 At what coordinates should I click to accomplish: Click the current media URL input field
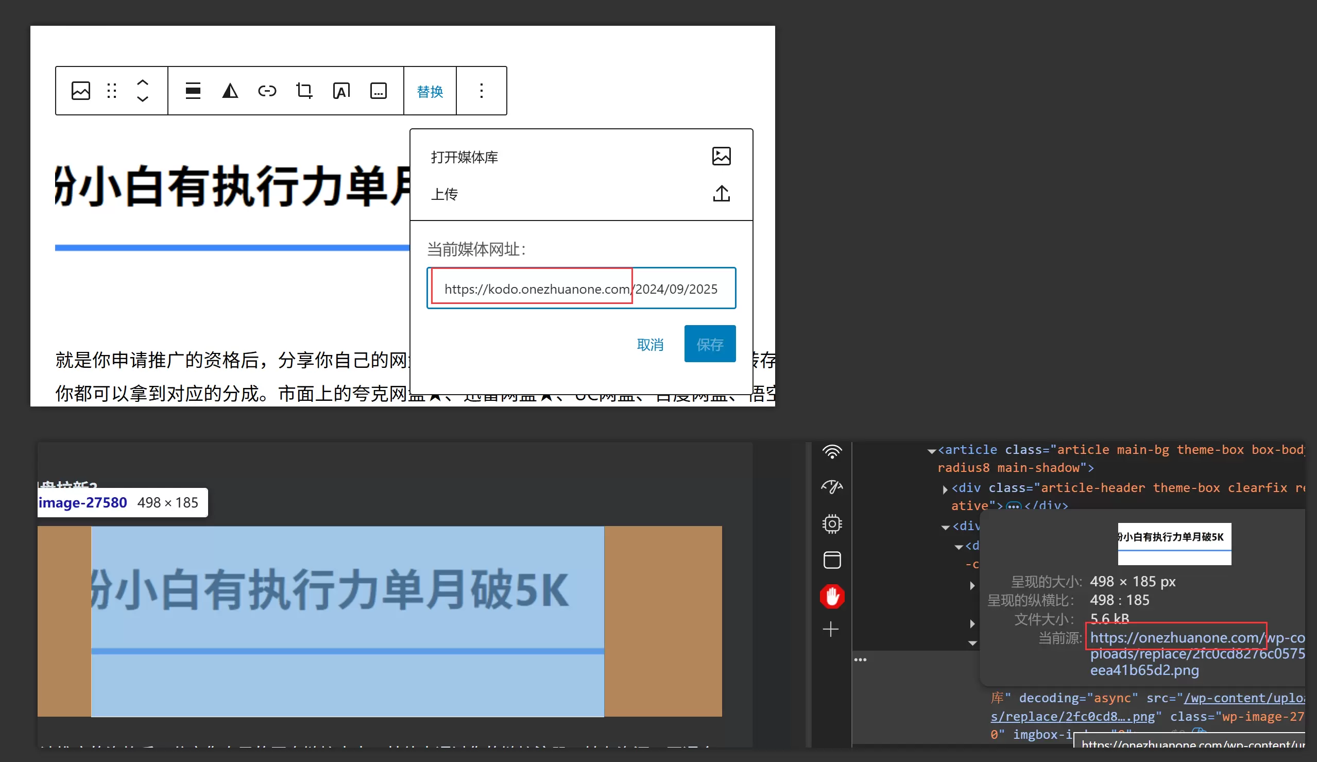(x=581, y=289)
